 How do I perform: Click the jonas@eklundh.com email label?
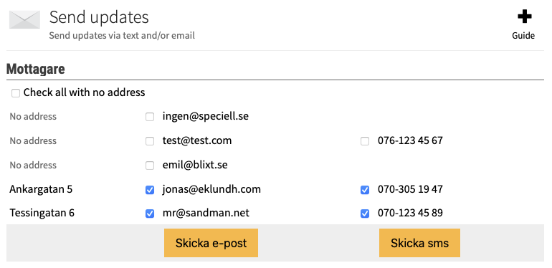pyautogui.click(x=211, y=189)
